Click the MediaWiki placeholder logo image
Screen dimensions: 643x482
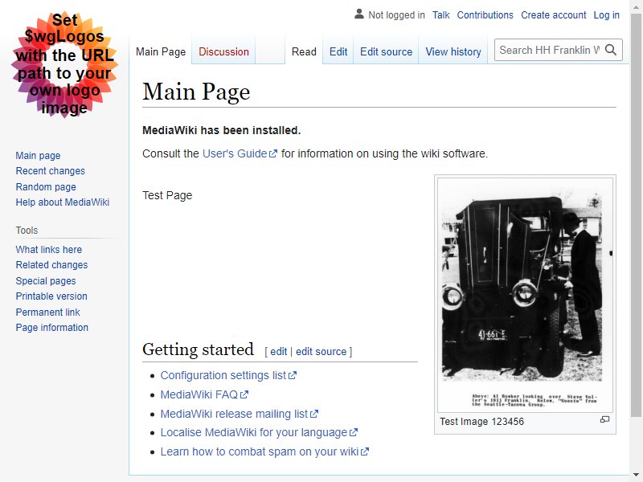point(64,64)
